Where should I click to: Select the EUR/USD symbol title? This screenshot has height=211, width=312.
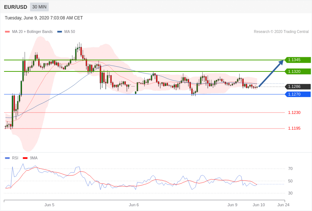15,7
